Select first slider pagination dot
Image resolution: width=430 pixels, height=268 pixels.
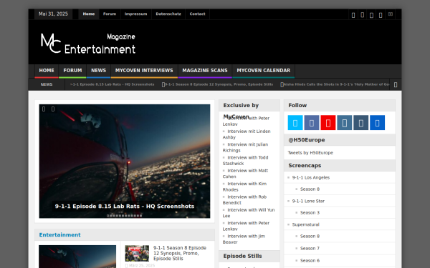[x=107, y=216]
